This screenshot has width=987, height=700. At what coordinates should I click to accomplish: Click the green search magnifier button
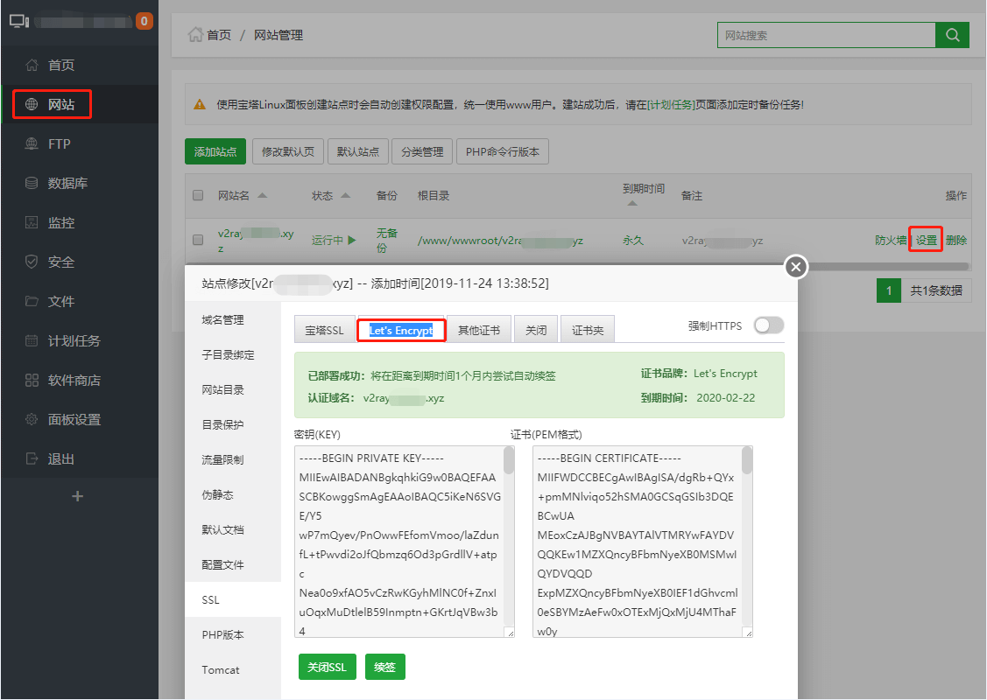click(x=952, y=35)
